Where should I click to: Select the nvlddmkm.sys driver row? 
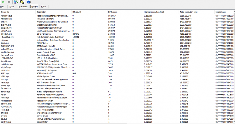[117, 64]
